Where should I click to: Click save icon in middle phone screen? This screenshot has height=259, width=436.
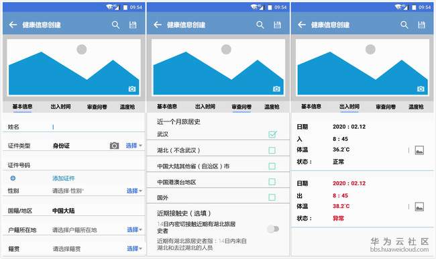coord(277,25)
